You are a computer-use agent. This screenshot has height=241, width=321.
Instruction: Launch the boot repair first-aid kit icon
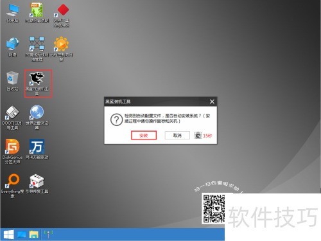37,184
